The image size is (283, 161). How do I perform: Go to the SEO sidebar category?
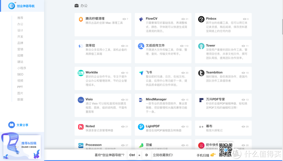(20, 74)
